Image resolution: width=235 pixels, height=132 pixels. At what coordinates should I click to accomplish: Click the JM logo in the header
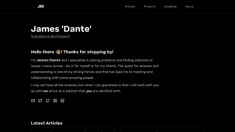(41, 6)
